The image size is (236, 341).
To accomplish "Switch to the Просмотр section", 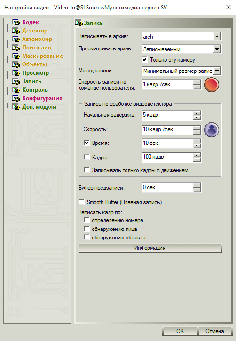I will click(x=36, y=73).
